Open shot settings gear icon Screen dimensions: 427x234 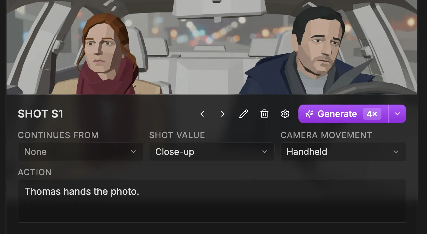(x=285, y=114)
